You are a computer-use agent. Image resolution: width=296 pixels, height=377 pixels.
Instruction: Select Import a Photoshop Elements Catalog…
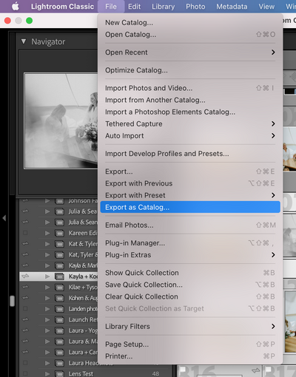click(190, 112)
